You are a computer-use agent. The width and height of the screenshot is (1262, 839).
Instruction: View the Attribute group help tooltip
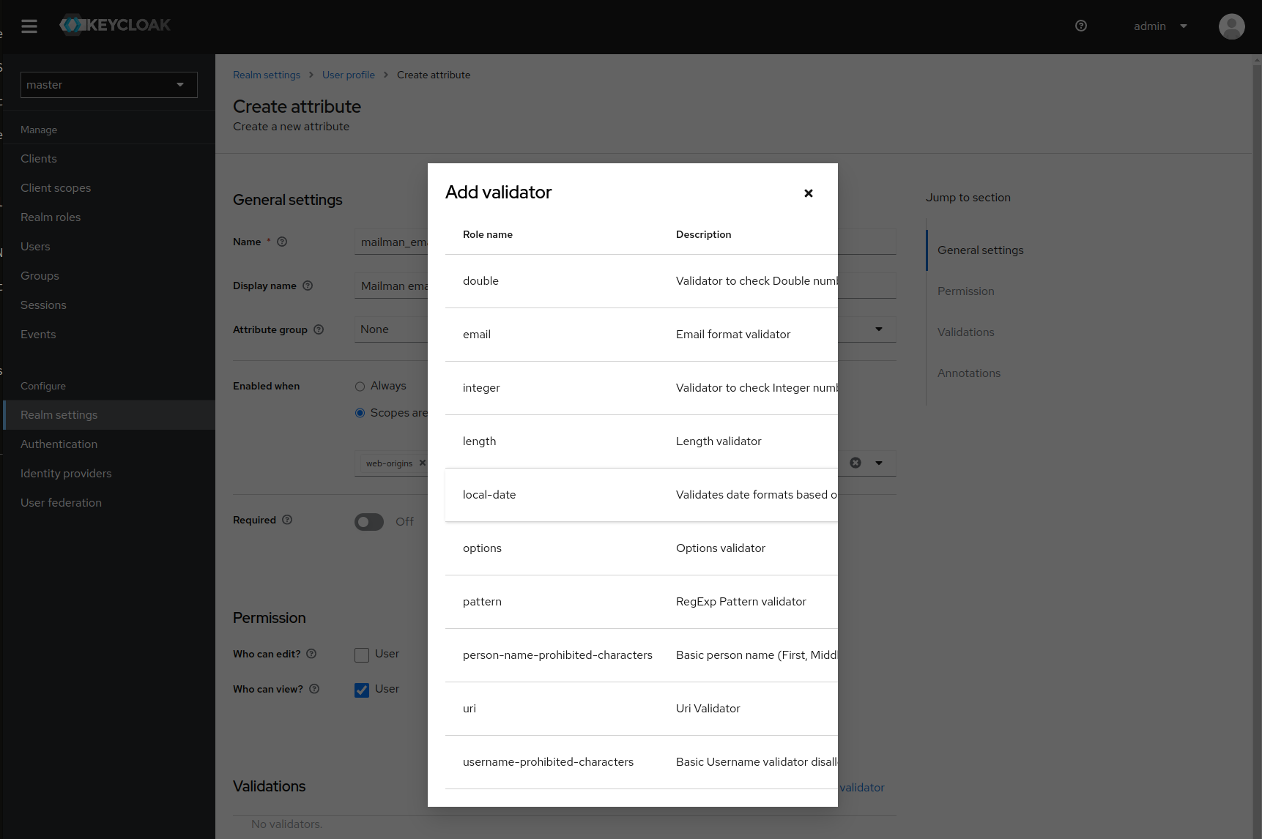tap(319, 329)
